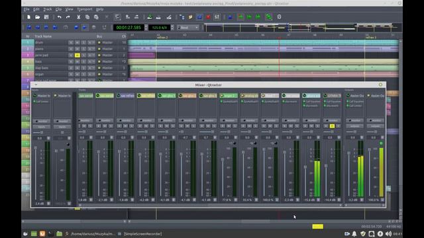The height and width of the screenshot is (238, 424).
Task: Click the Fast Forward transport icon
Action: point(46,27)
